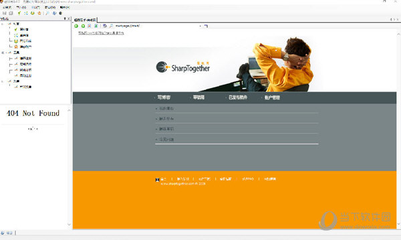Click the magnifier search icon beside the address field
Image resolution: width=401 pixels, height=240 pixels.
(x=111, y=26)
